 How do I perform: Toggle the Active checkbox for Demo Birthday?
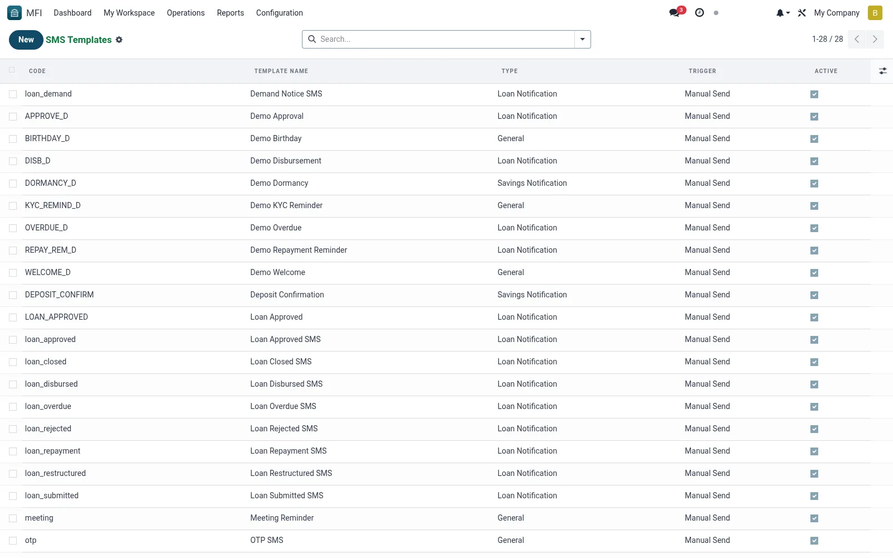coord(814,139)
